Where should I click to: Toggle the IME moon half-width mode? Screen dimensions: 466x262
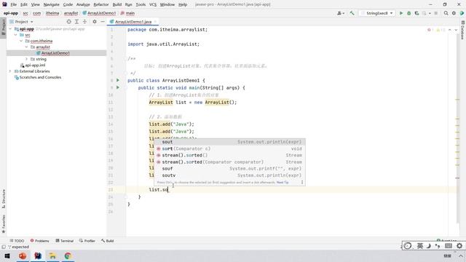tap(429, 246)
